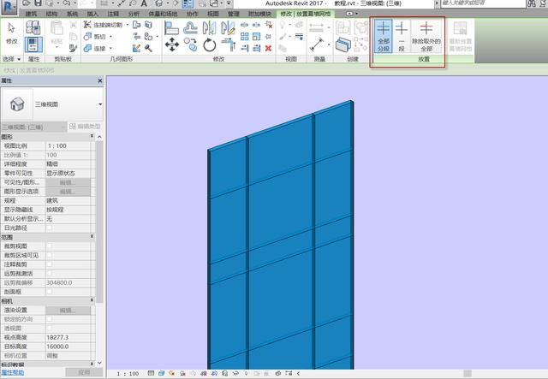Screen dimensions: 548x379
Task: Select the Aligned Dimension measure tool
Action: coord(317,44)
